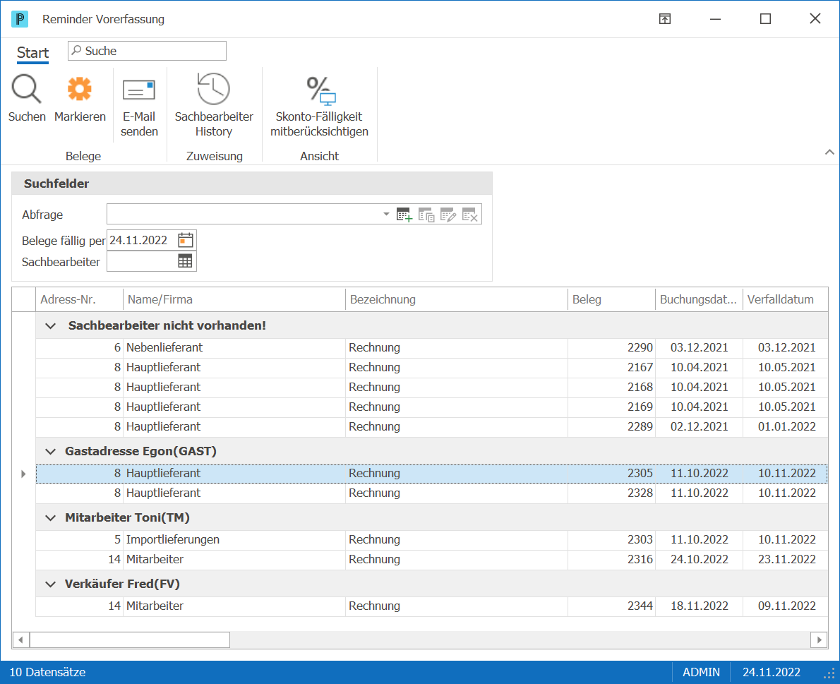The image size is (840, 684).
Task: Click the orange Markieren gear icon
Action: 79,89
